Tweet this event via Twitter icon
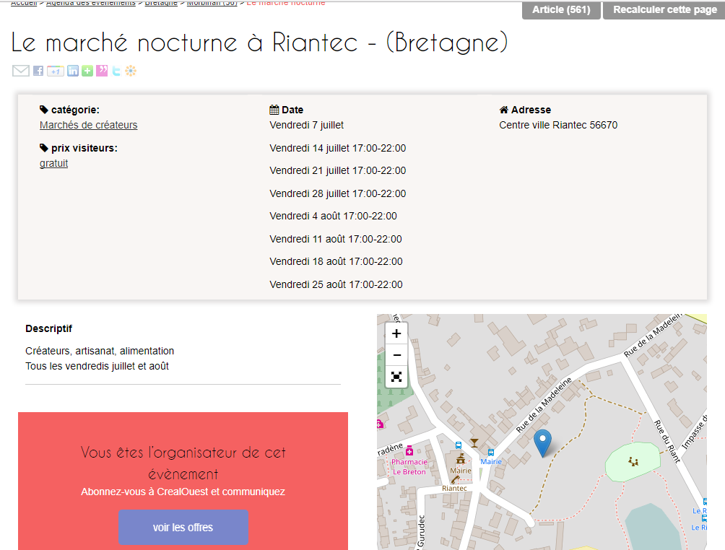 [116, 71]
